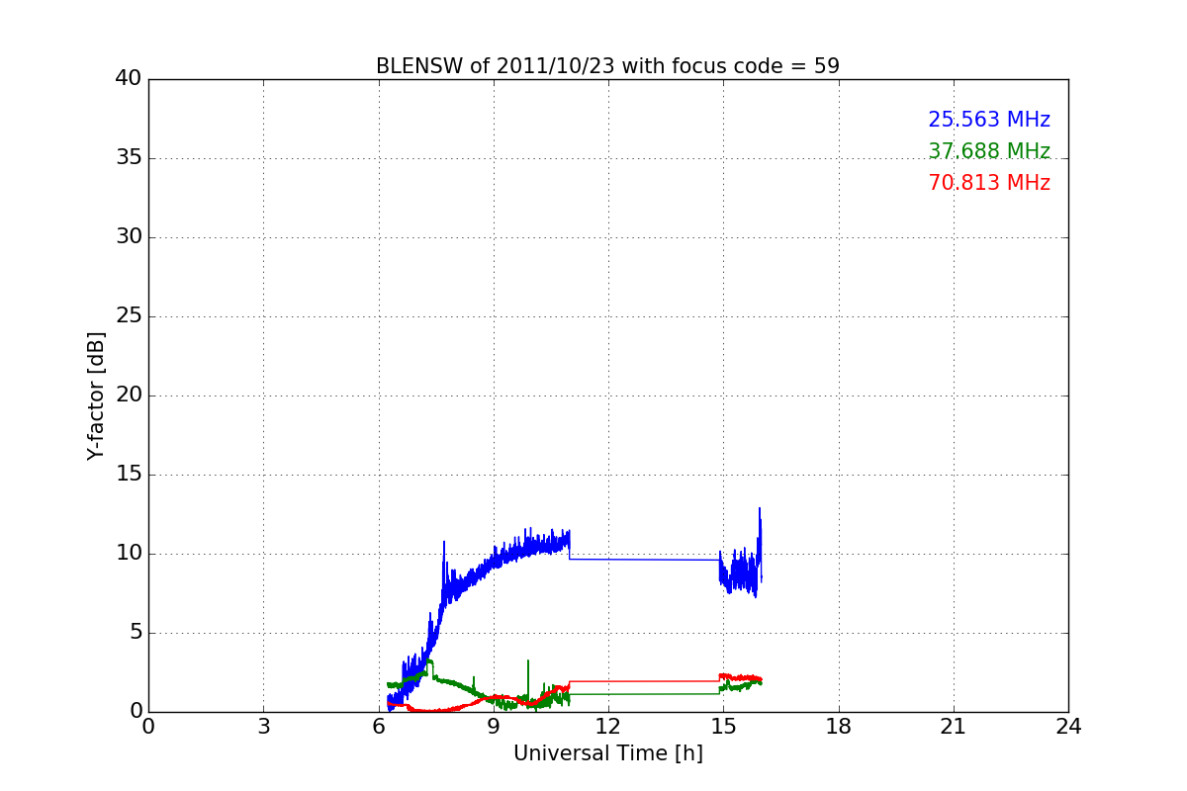Click the y-axis tick label "40"

[129, 79]
